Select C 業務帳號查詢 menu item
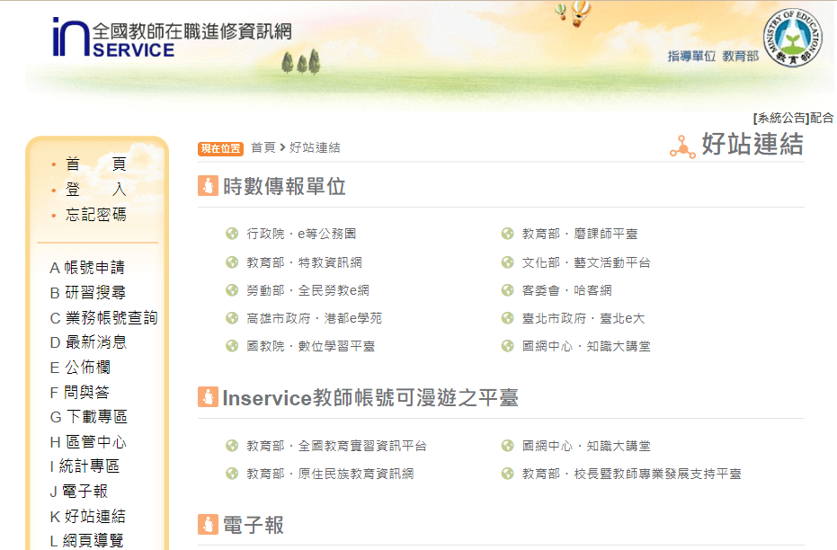 103,317
